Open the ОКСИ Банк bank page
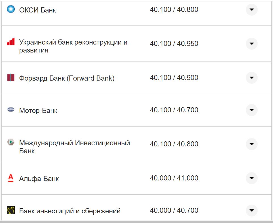 click(37, 10)
